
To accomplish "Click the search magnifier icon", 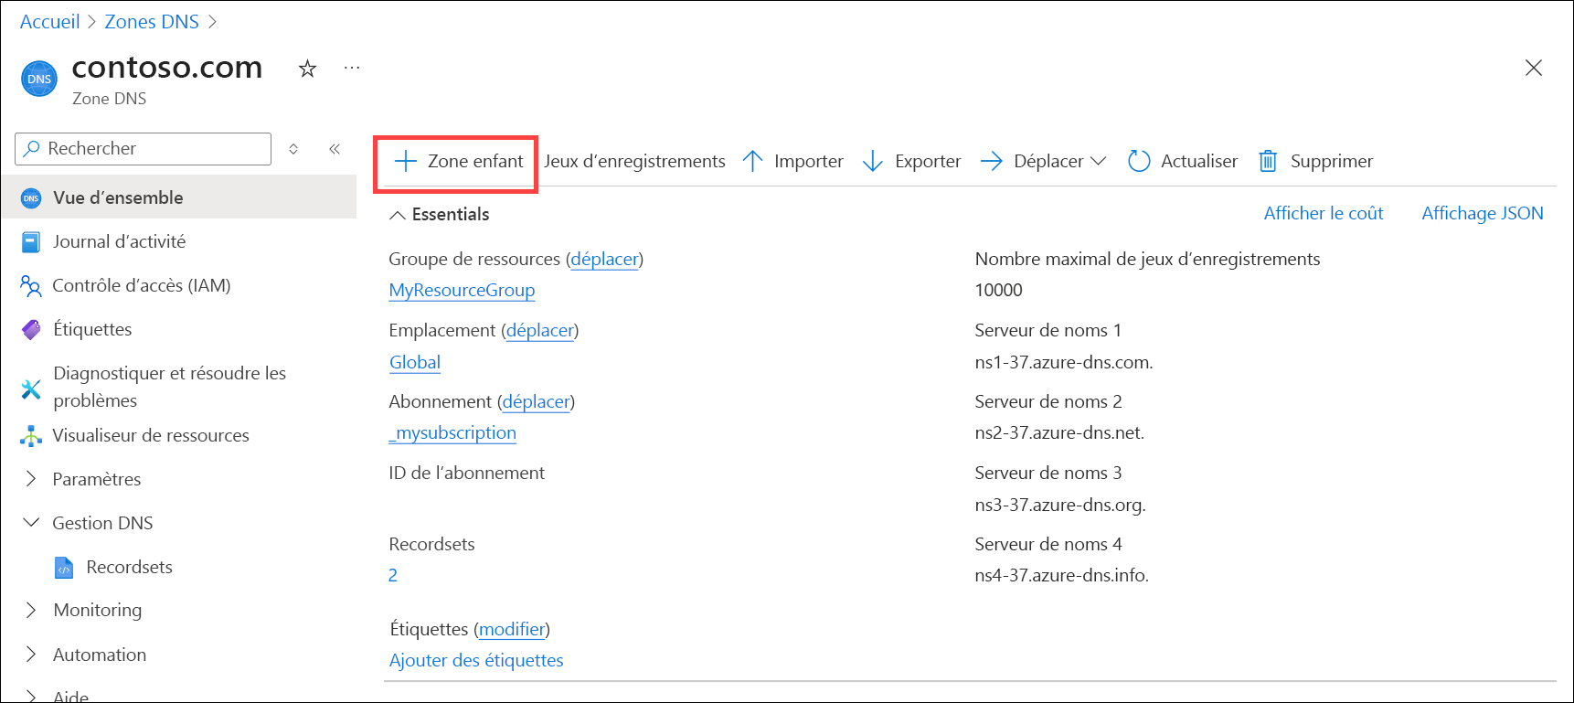I will tap(32, 148).
